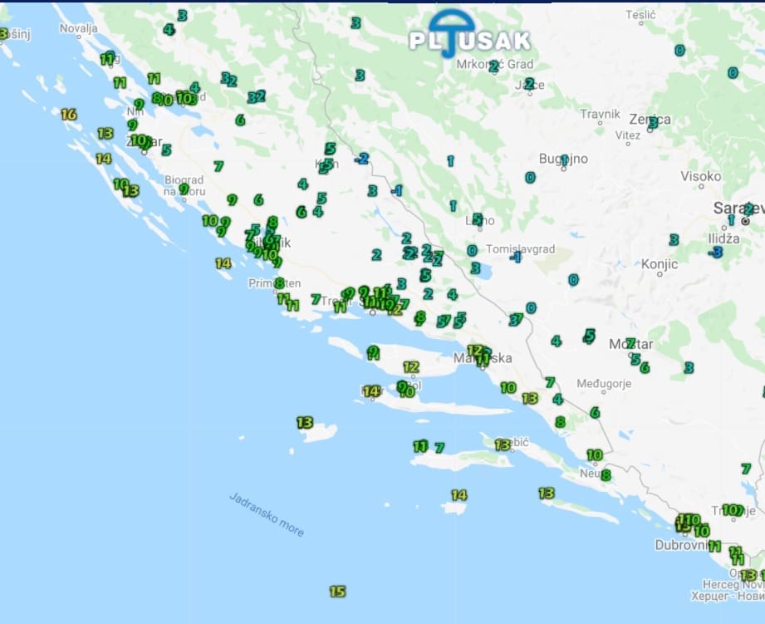The width and height of the screenshot is (765, 624).
Task: Click the Konjic town label
Action: (660, 264)
